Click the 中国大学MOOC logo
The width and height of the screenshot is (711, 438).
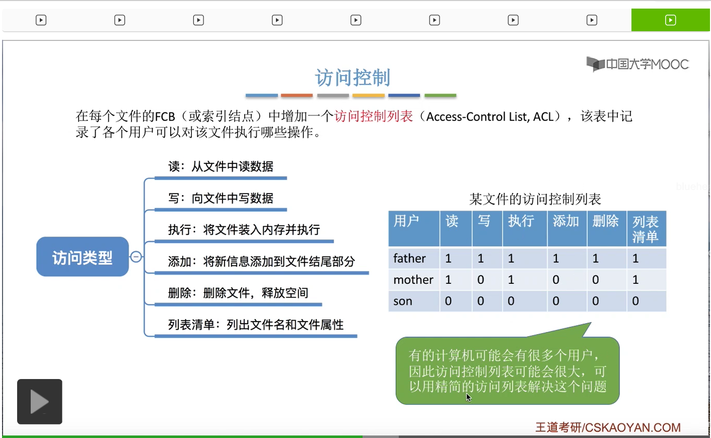[637, 64]
